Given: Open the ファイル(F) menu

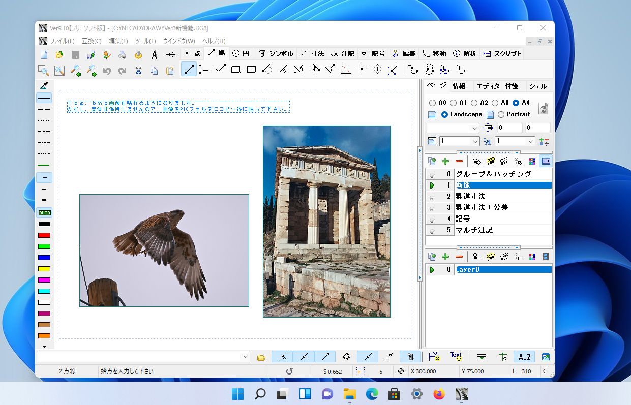Looking at the screenshot, I should pyautogui.click(x=62, y=41).
